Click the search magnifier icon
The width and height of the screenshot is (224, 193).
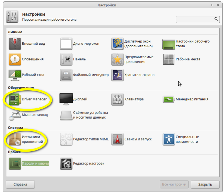(216, 19)
